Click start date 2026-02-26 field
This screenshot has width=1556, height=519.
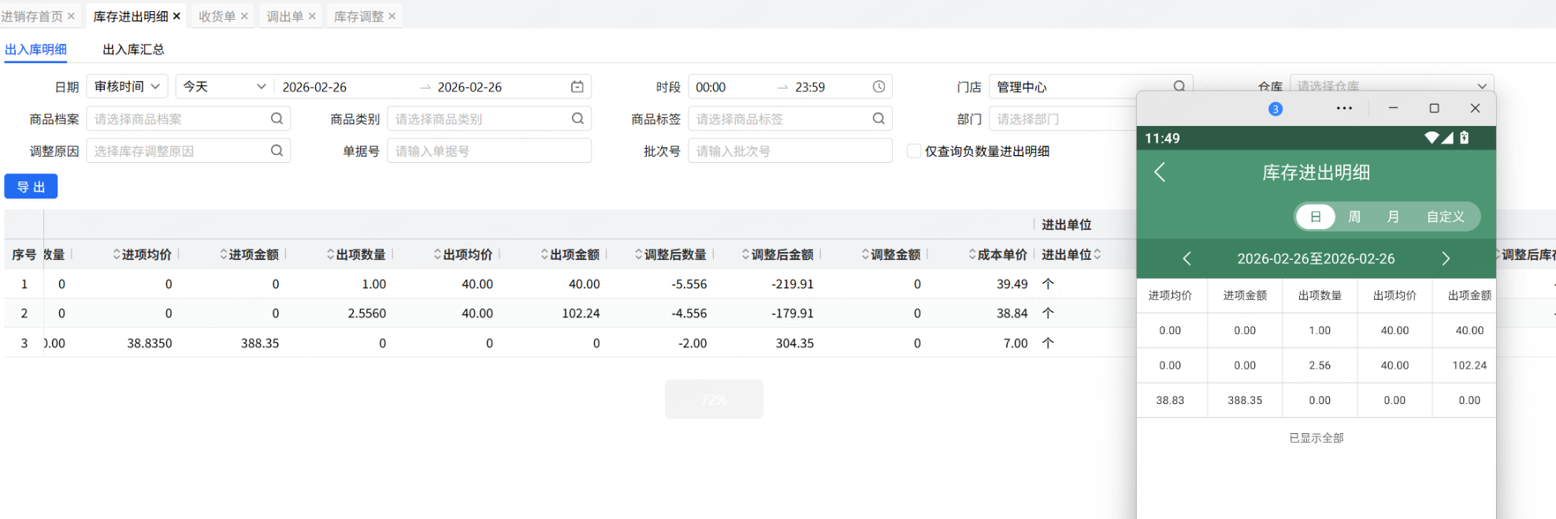pyautogui.click(x=314, y=87)
